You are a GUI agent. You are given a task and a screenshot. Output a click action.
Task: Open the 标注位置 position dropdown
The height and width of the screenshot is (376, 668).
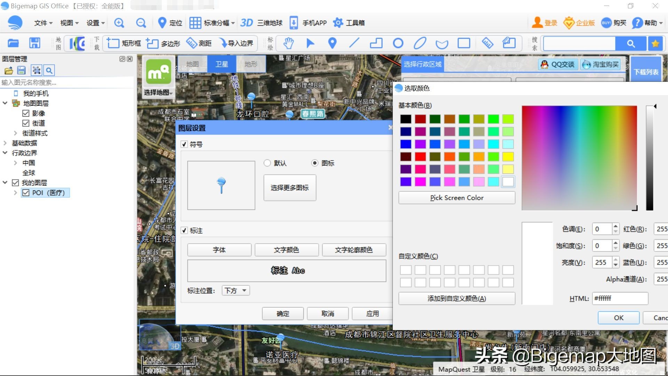pos(236,290)
